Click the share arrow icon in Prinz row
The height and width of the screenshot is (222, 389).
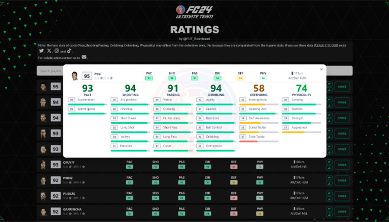[x=329, y=178]
